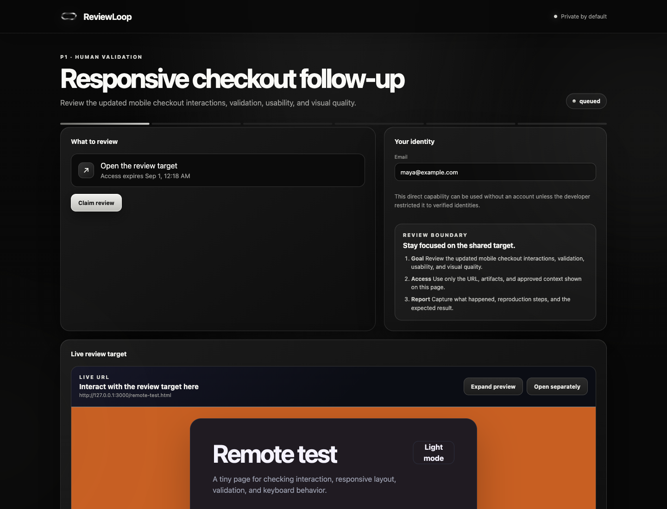Click the ReviewLoop brand name

(107, 17)
